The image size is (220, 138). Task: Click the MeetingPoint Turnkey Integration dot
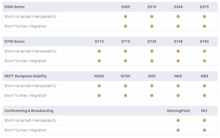(x=178, y=130)
